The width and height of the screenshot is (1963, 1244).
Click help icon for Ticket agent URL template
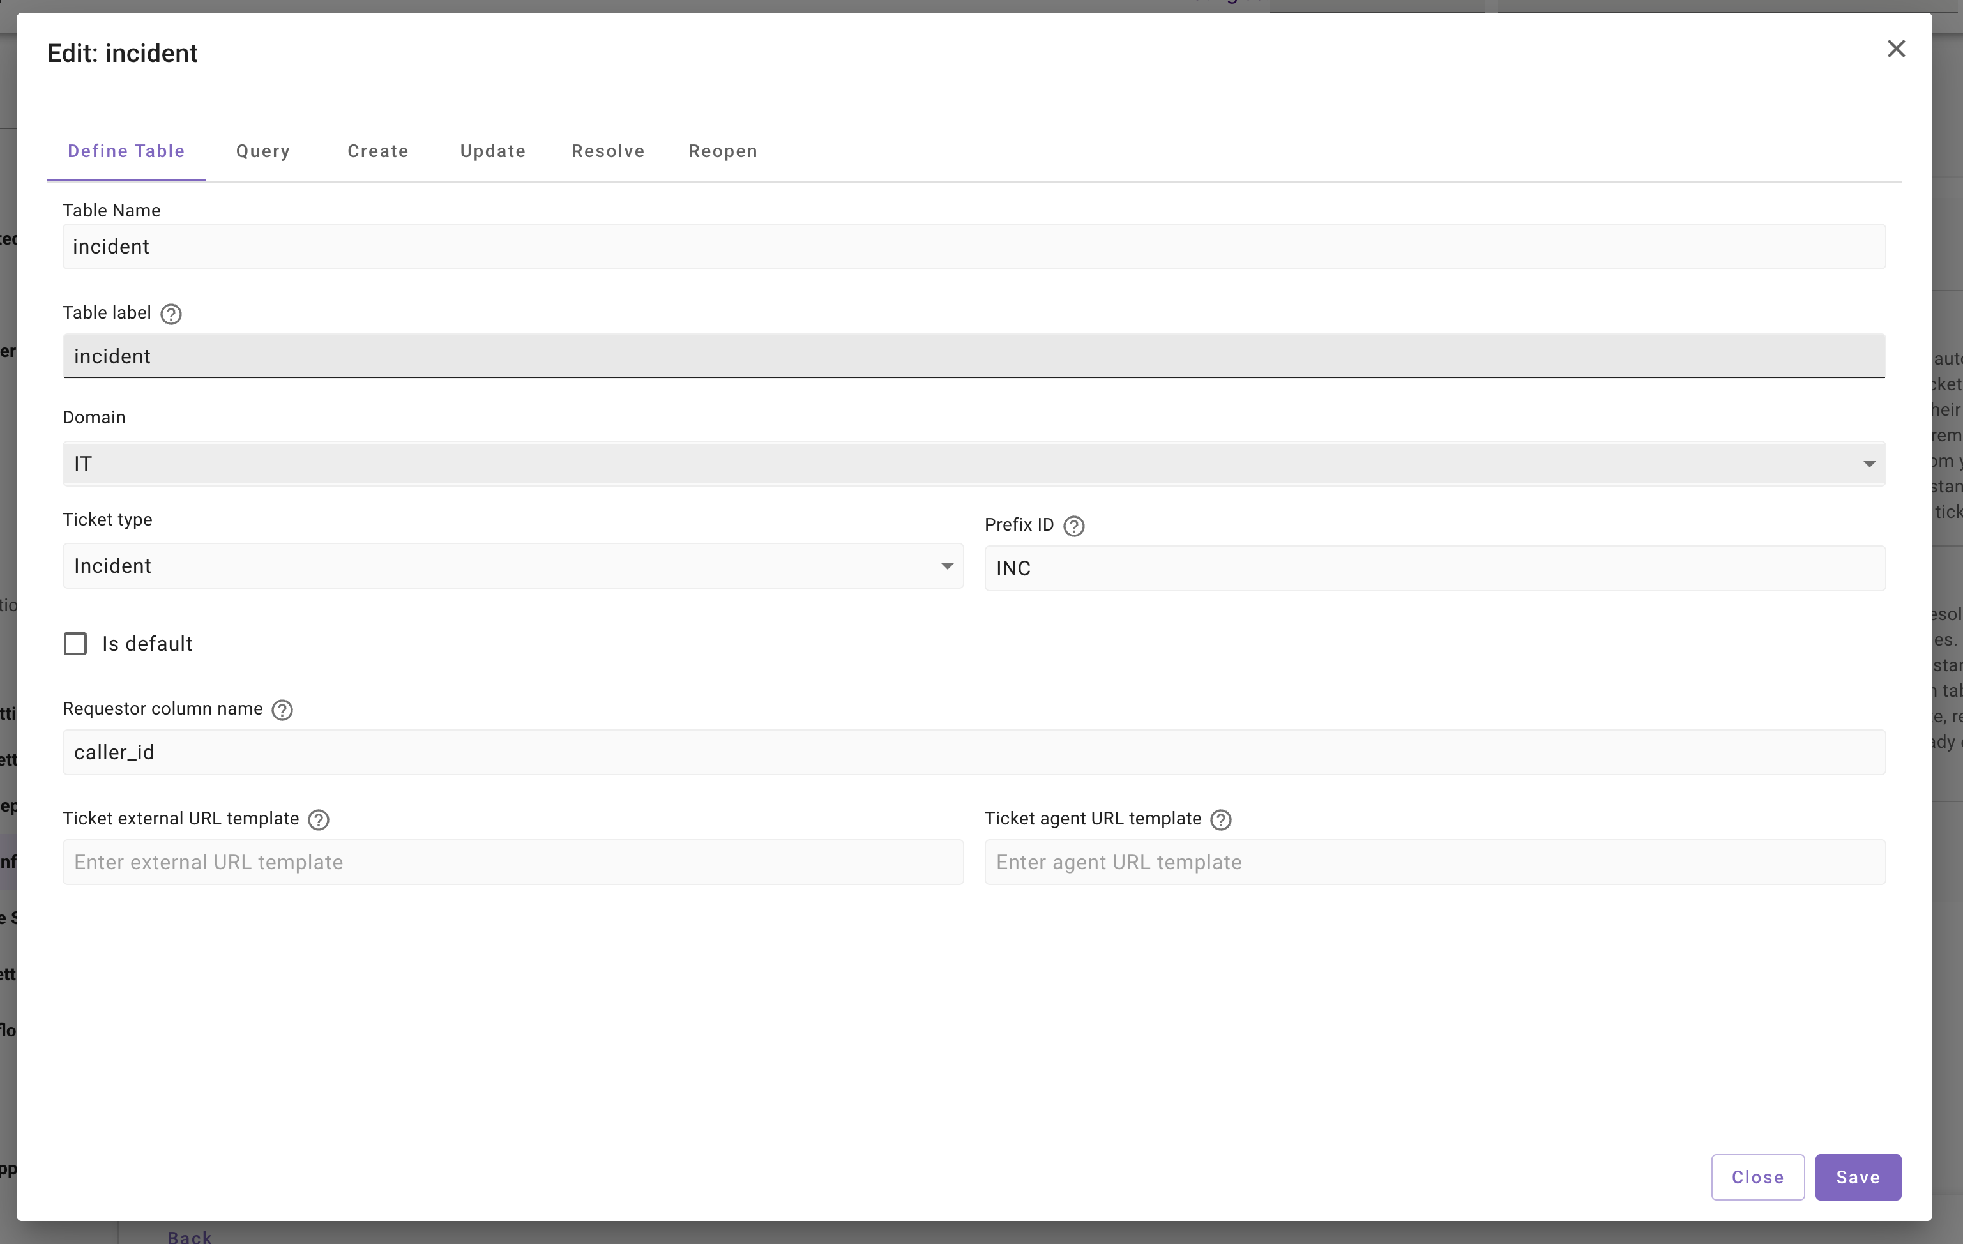click(1220, 819)
